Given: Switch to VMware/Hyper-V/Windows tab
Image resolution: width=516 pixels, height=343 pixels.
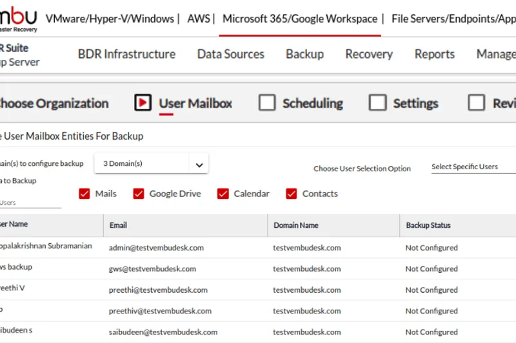Looking at the screenshot, I should [x=110, y=19].
